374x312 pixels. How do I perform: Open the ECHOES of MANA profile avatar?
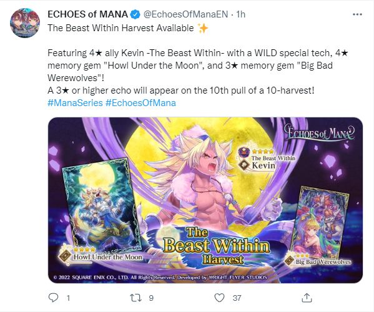coord(25,23)
